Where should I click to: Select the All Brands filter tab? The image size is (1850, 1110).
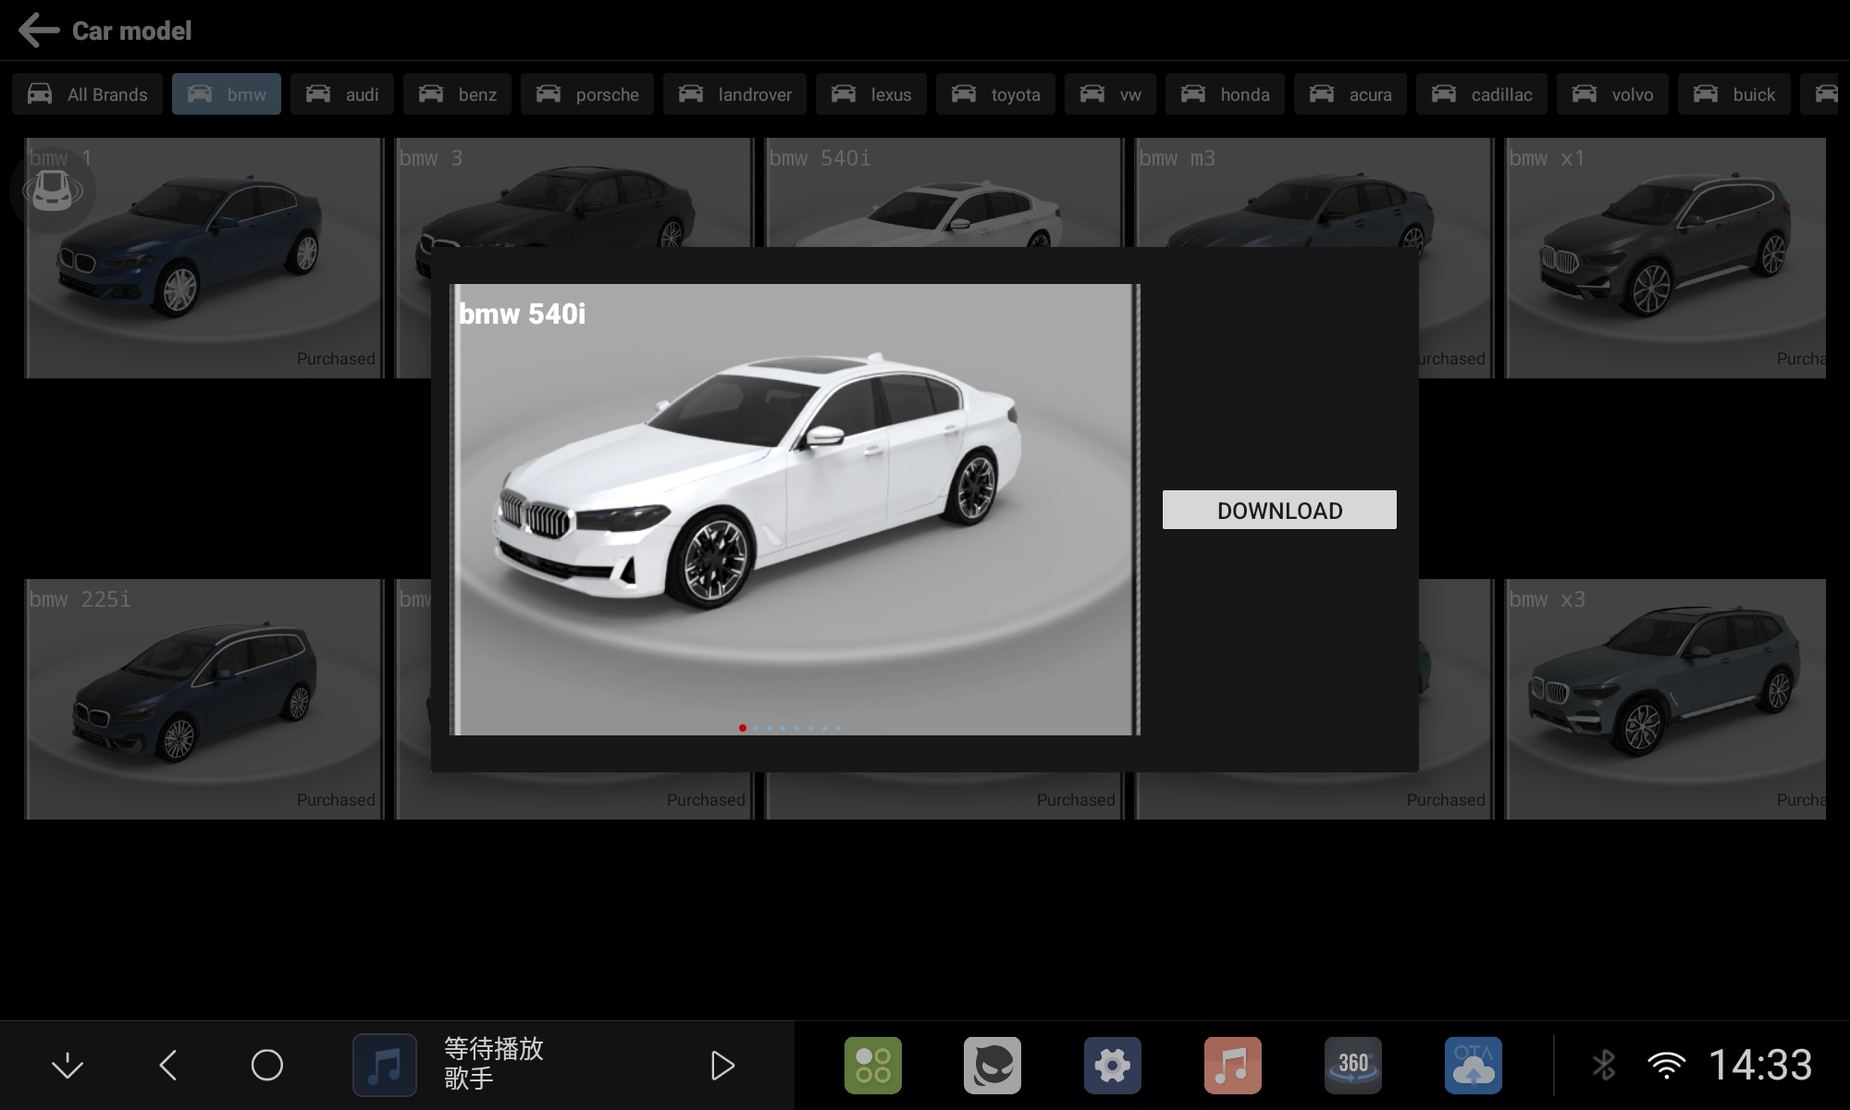click(x=87, y=94)
